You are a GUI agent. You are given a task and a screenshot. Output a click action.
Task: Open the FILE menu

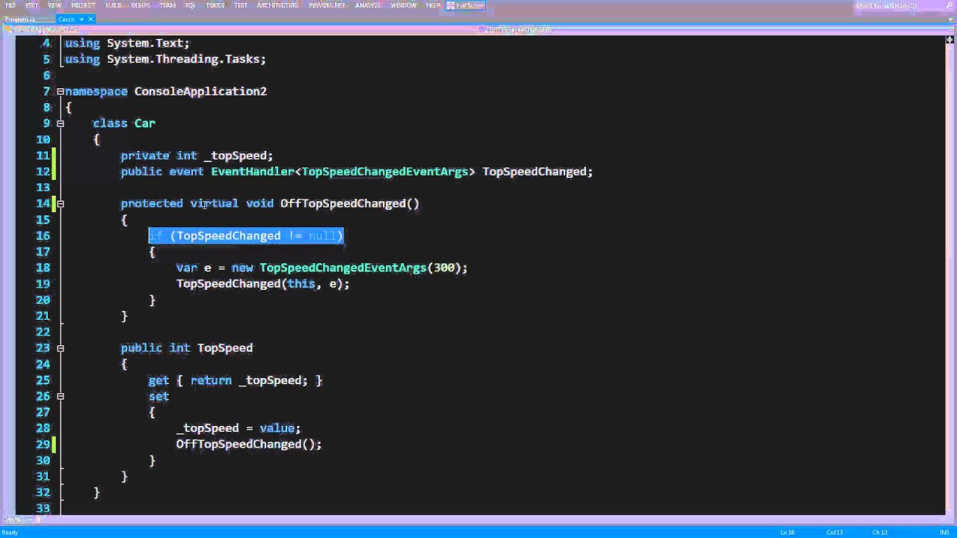tap(10, 5)
